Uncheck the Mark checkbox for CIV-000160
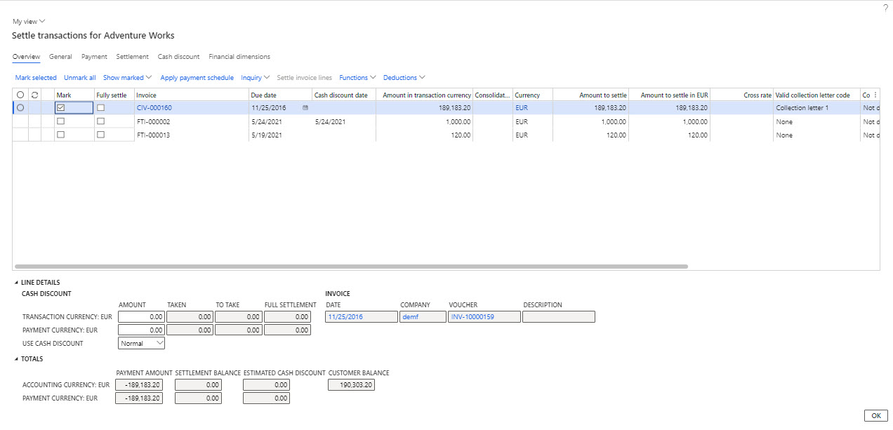This screenshot has width=893, height=430. (60, 108)
